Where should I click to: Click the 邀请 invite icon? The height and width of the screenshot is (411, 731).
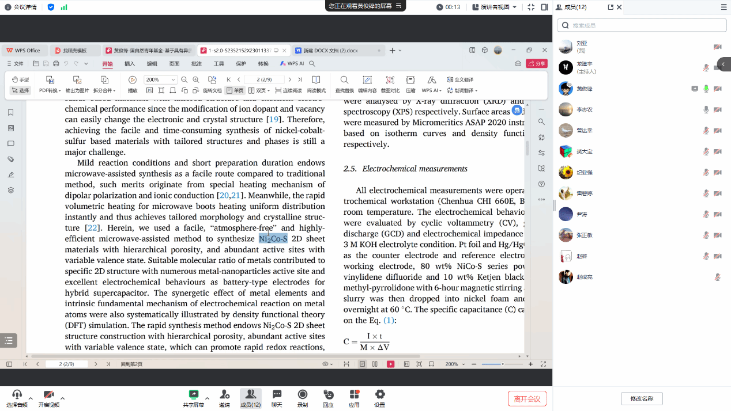point(224,398)
